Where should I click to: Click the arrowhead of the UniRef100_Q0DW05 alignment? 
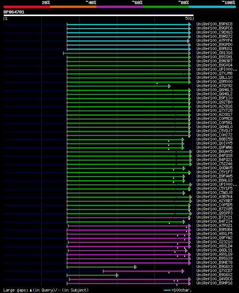click(x=184, y=168)
